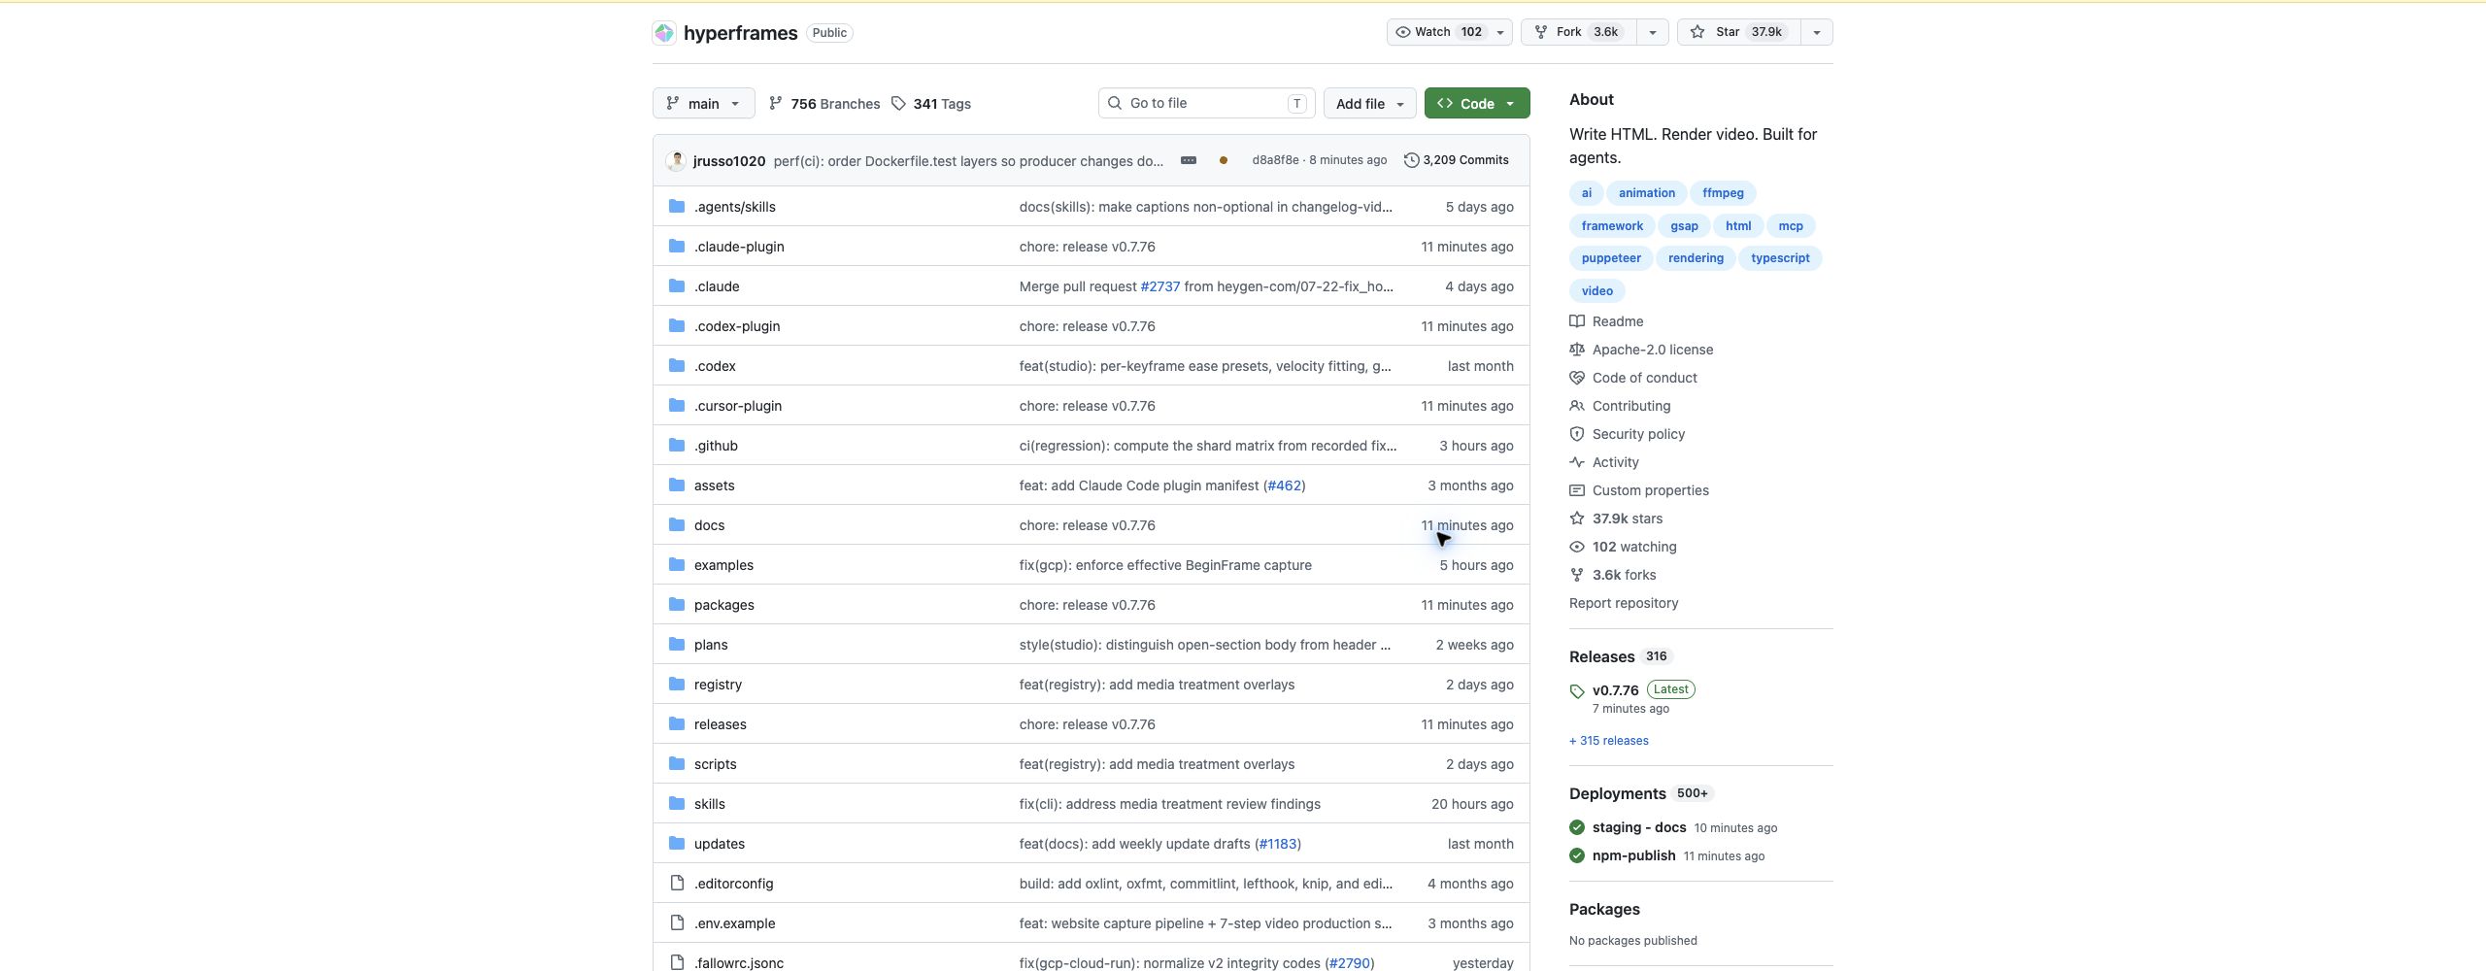Open the + 315 releases link
The image size is (2486, 971).
coord(1609,741)
